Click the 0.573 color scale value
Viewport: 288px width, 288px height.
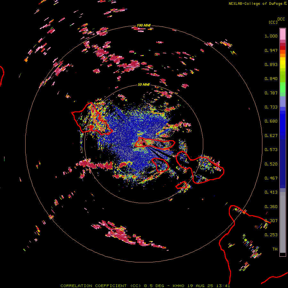pos(271,150)
